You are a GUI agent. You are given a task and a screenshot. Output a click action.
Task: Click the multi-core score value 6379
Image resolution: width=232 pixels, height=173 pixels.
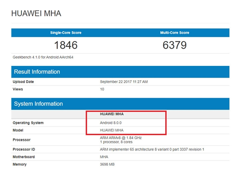(x=175, y=45)
